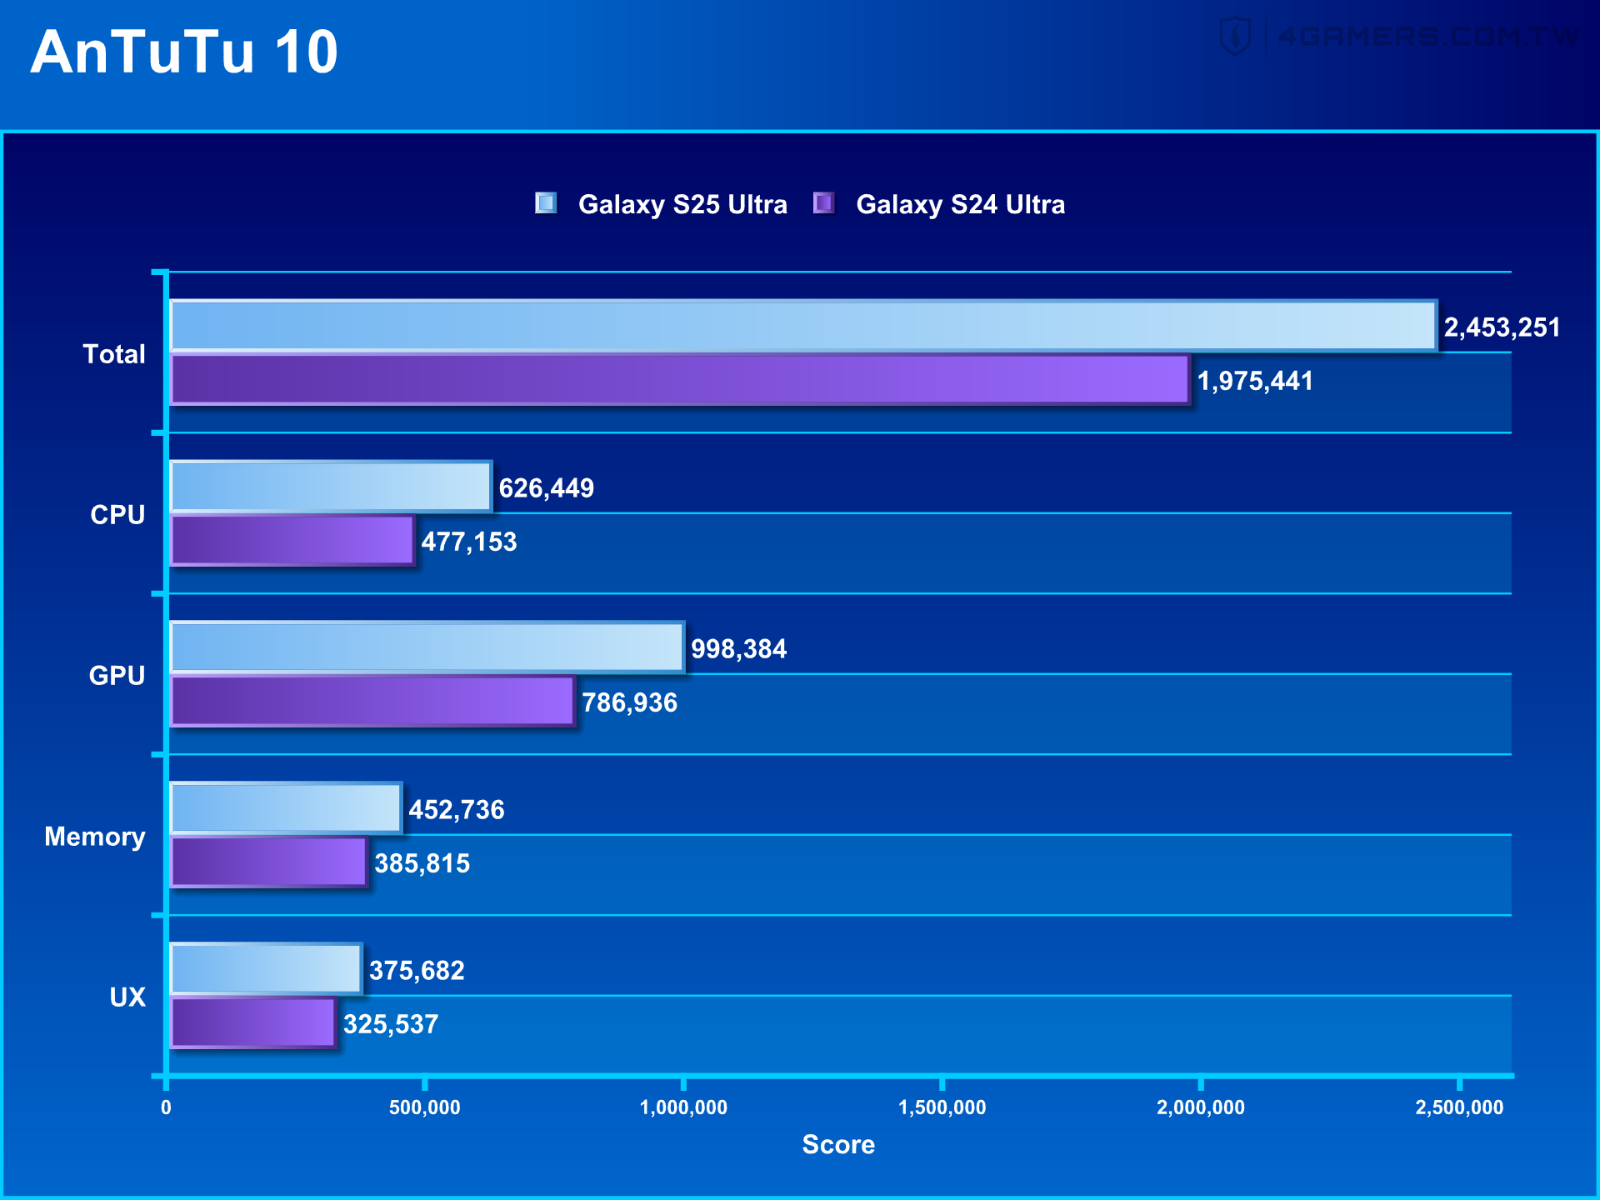
Task: Select the GPU category label
Action: click(x=117, y=675)
